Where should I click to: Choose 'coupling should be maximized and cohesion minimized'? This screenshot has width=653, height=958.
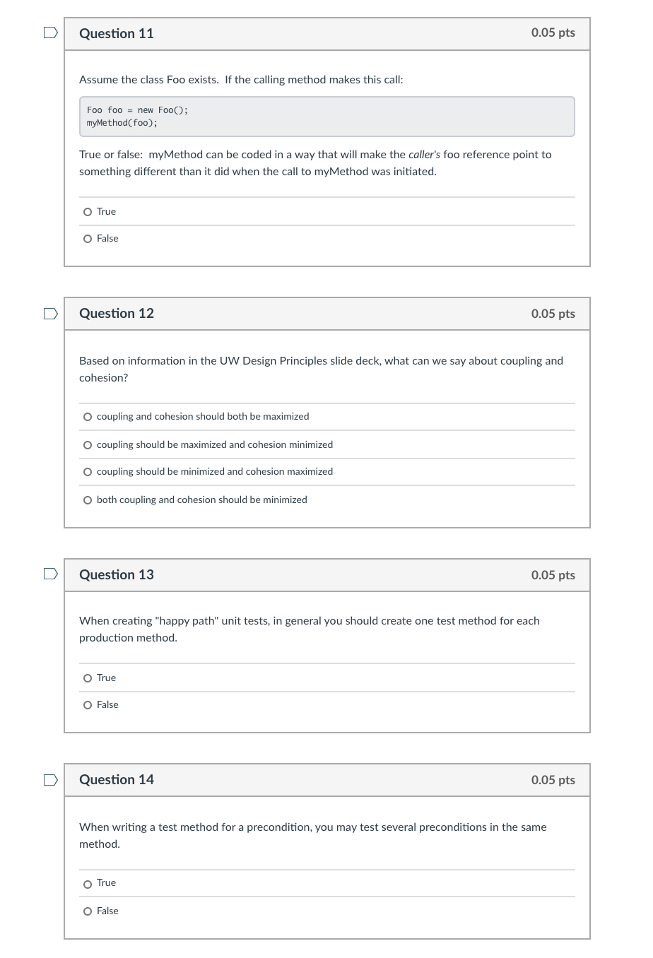(88, 444)
